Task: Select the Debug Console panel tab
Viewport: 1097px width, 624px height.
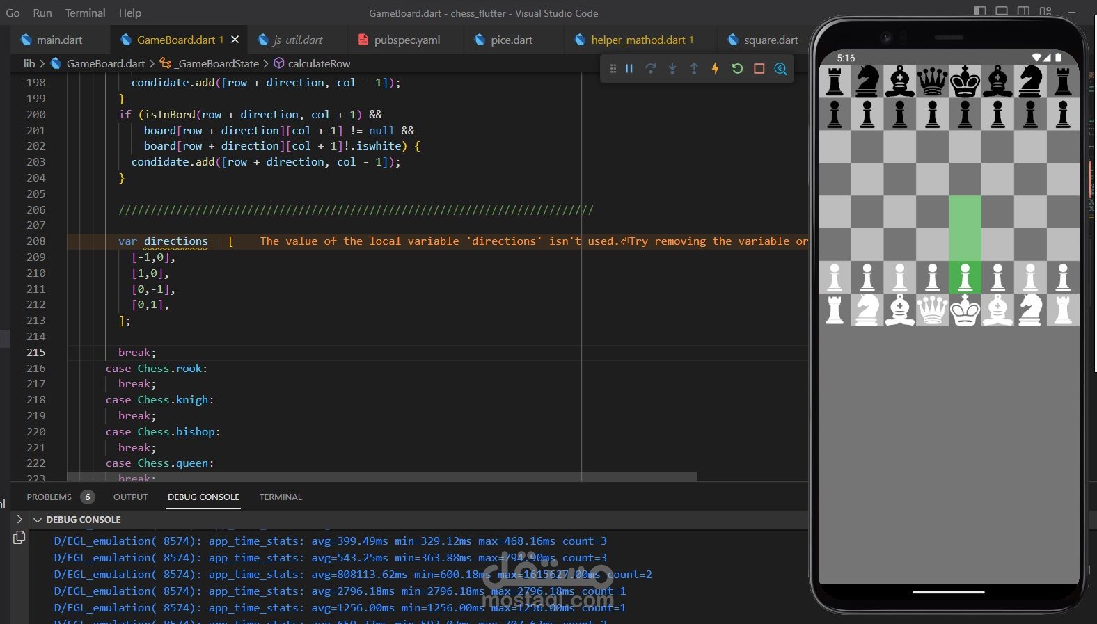Action: coord(204,497)
